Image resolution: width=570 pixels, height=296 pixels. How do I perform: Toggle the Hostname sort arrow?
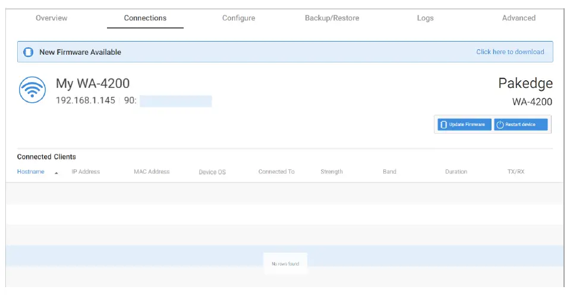(56, 173)
